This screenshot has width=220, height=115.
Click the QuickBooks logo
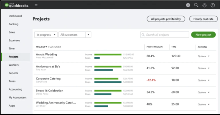click(16, 5)
